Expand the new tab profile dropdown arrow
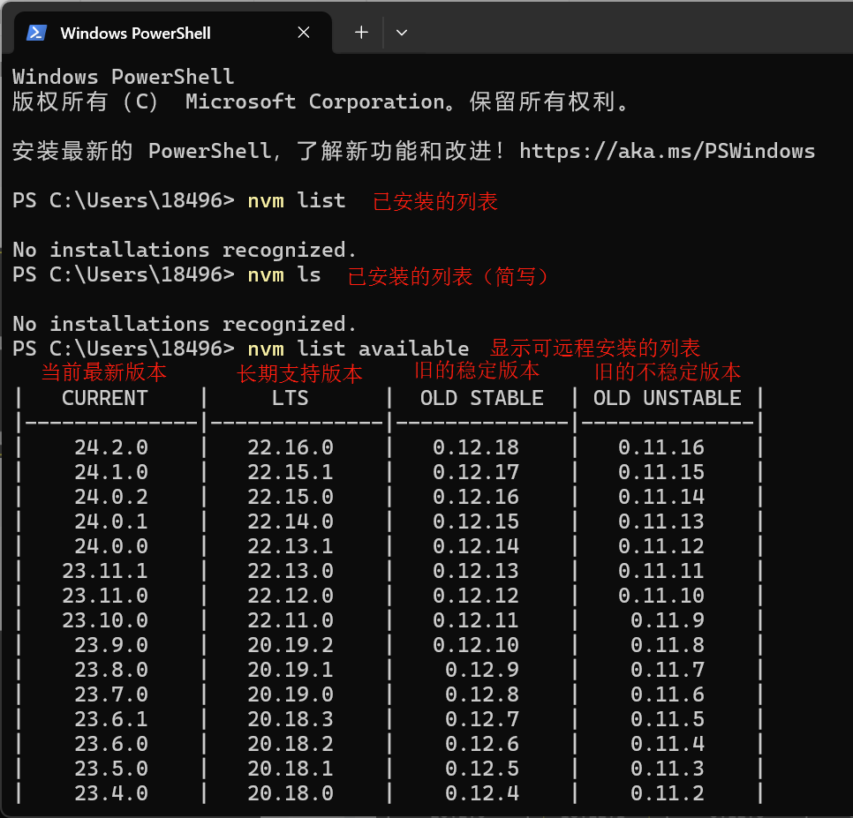The image size is (853, 818). pyautogui.click(x=402, y=33)
